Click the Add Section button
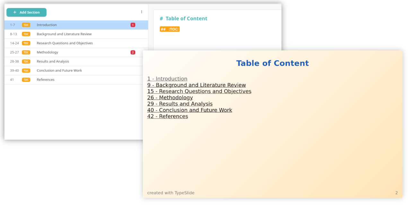Viewport: 411px width, 208px height. click(x=26, y=12)
